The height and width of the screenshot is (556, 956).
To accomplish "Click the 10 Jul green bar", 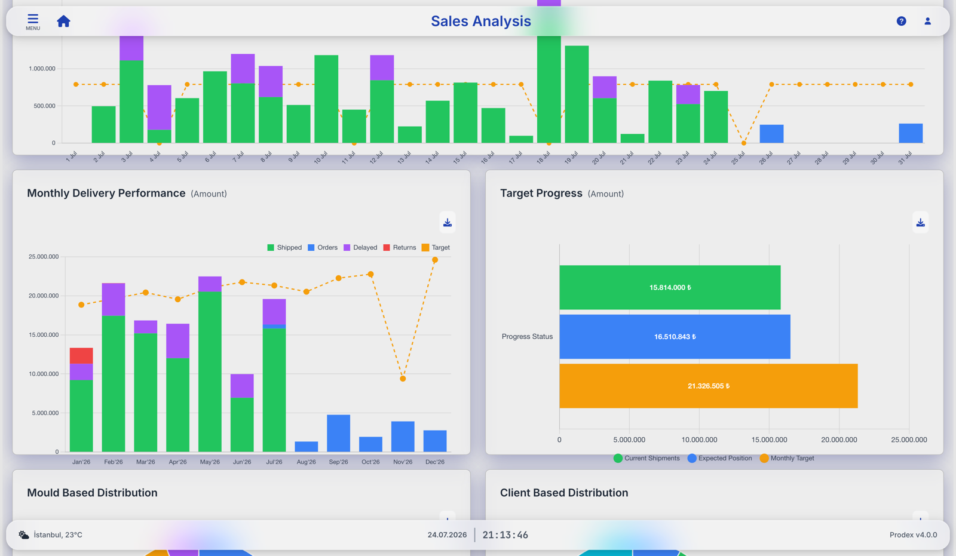I will 326,99.
